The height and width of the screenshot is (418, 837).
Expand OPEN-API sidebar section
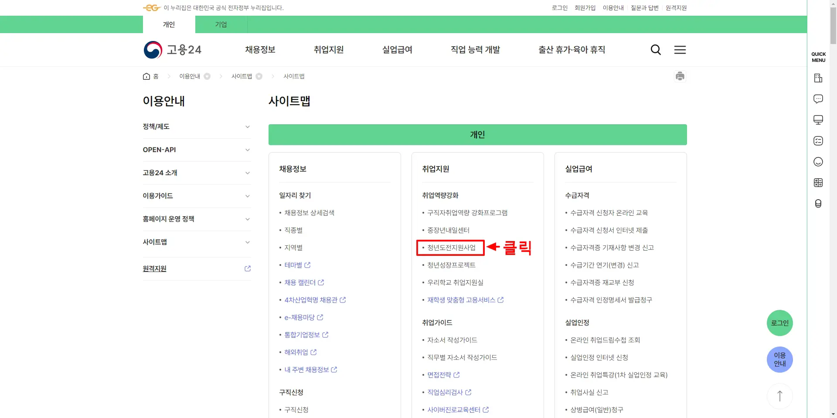[197, 150]
